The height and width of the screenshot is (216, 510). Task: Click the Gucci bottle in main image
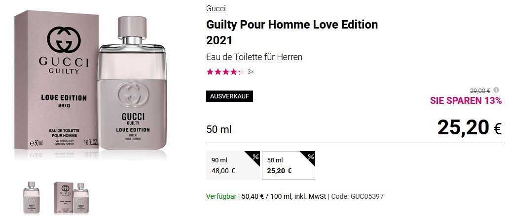click(132, 83)
